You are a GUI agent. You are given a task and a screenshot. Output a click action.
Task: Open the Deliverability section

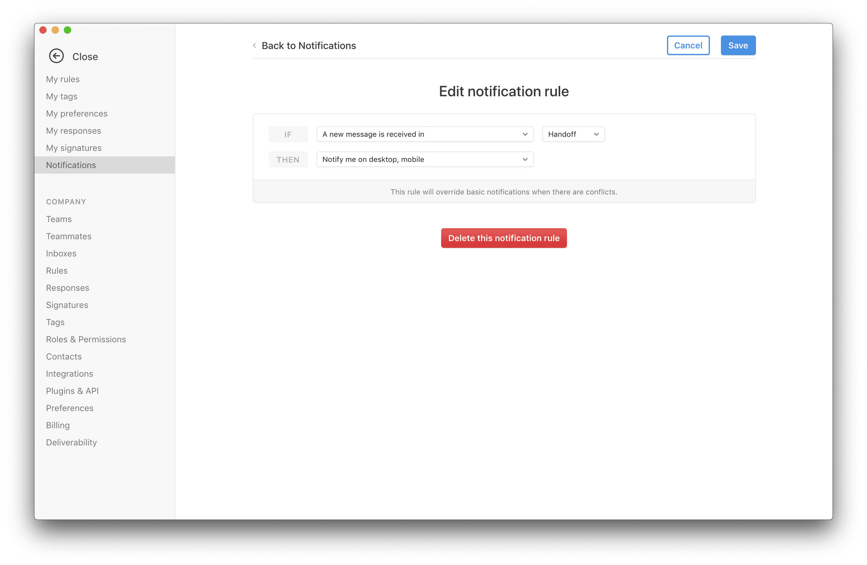[71, 443]
